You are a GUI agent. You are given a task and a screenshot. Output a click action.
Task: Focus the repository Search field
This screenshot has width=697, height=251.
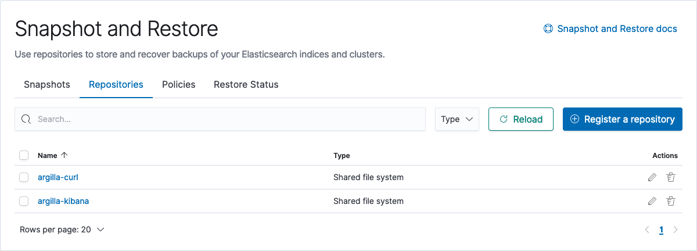coord(220,119)
